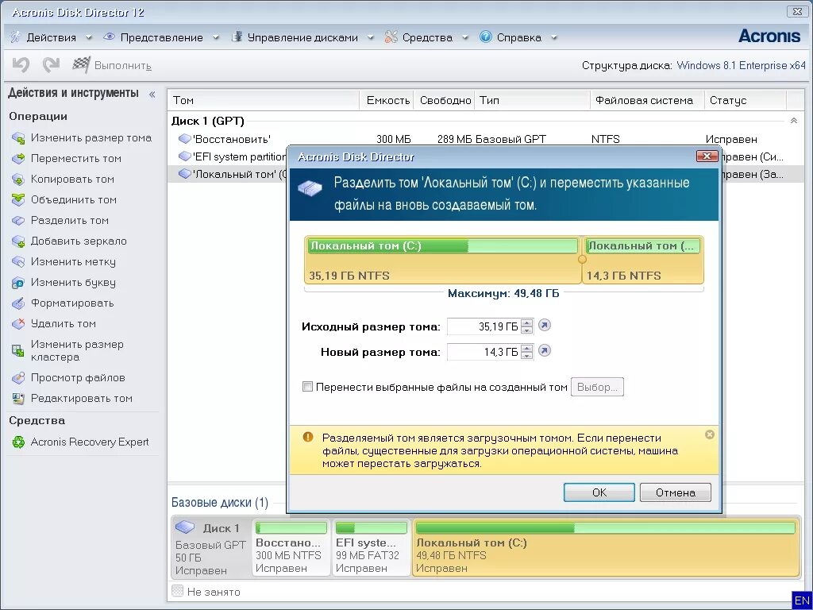The height and width of the screenshot is (610, 813).
Task: Sort by the Емкость column header
Action: pyautogui.click(x=387, y=100)
